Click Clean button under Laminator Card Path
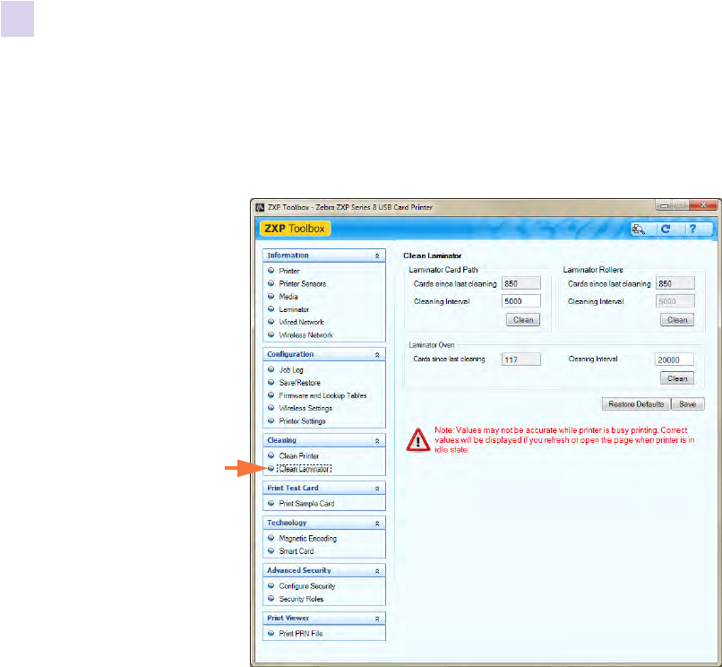The height and width of the screenshot is (667, 722). coord(523,320)
